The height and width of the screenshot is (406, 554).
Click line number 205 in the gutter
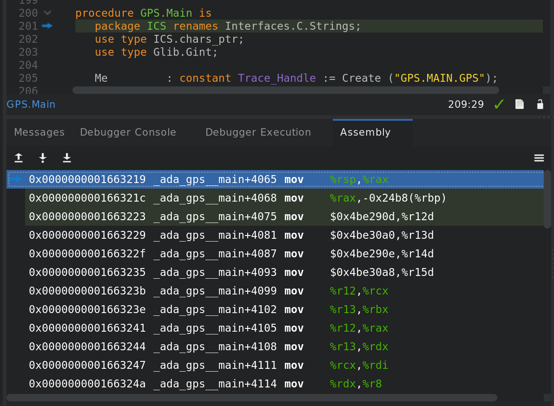[28, 78]
